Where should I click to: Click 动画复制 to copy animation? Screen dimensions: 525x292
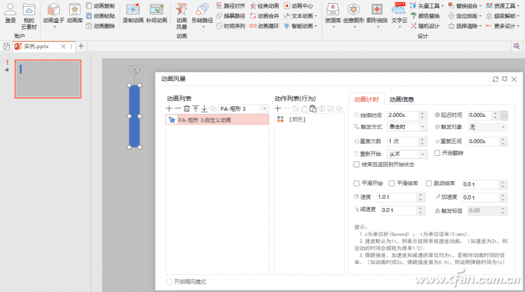(x=100, y=5)
